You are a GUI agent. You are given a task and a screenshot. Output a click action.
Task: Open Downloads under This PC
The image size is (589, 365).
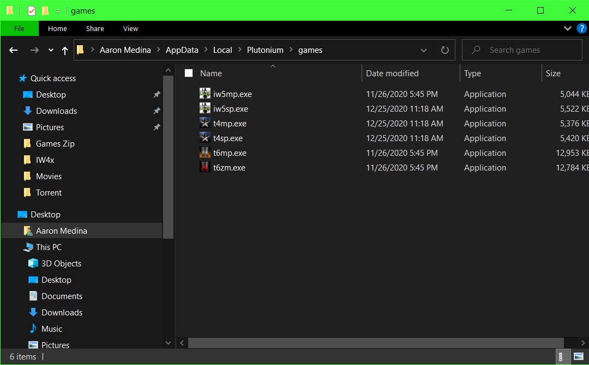coord(62,313)
